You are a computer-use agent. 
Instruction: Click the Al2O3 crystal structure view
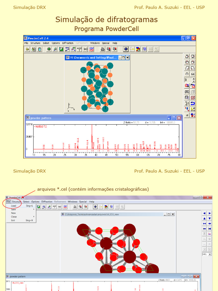(x=118, y=245)
